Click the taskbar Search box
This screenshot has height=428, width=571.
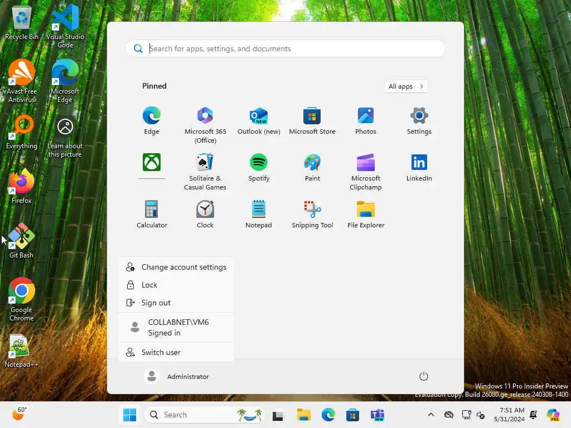tap(204, 415)
